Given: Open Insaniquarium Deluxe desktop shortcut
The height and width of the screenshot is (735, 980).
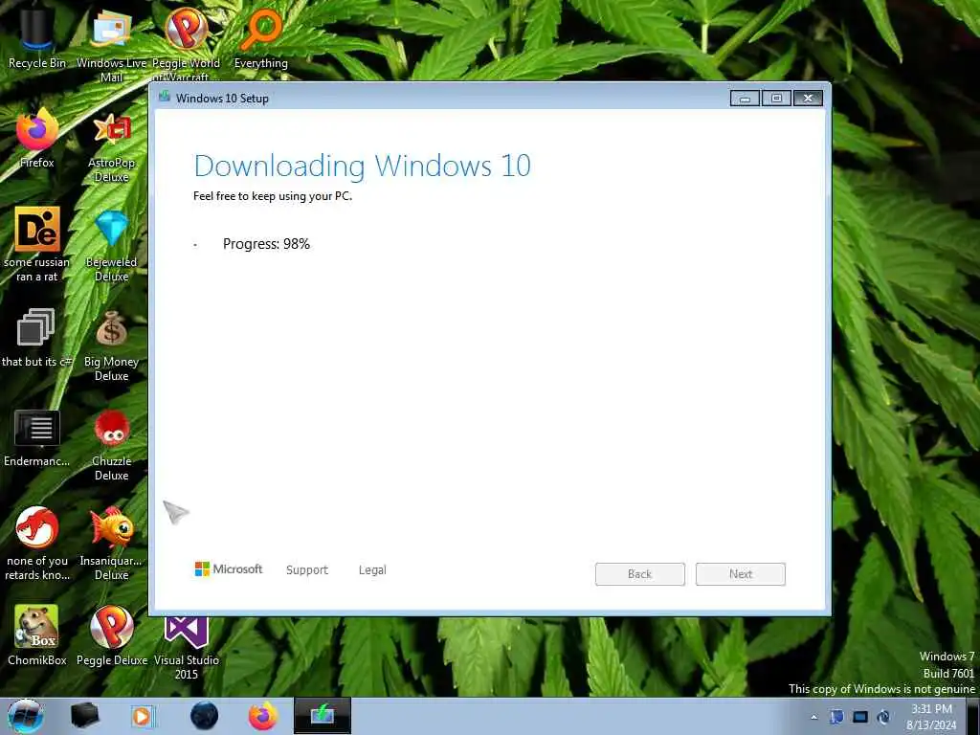Looking at the screenshot, I should tap(111, 543).
